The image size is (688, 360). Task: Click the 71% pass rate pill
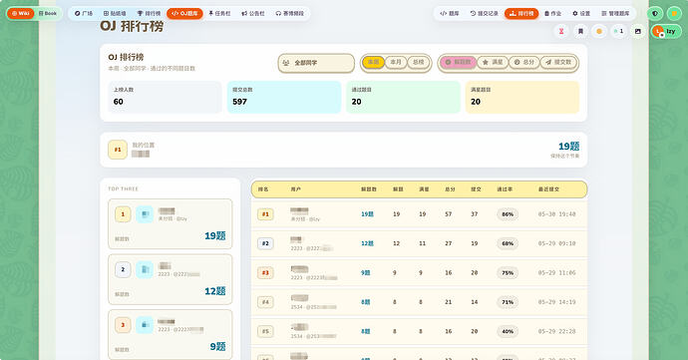(x=508, y=302)
